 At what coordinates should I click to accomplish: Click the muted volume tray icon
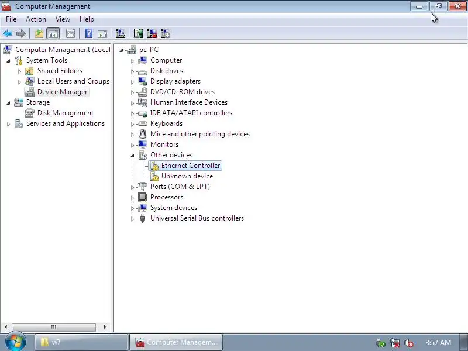coord(408,343)
